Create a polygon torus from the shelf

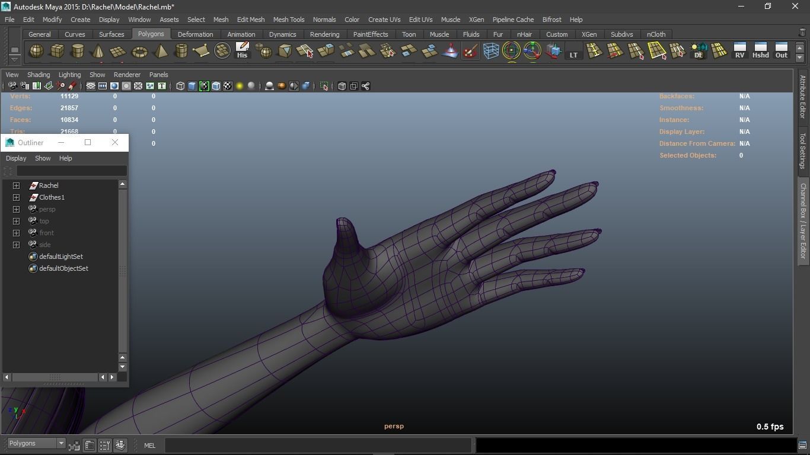pyautogui.click(x=139, y=51)
